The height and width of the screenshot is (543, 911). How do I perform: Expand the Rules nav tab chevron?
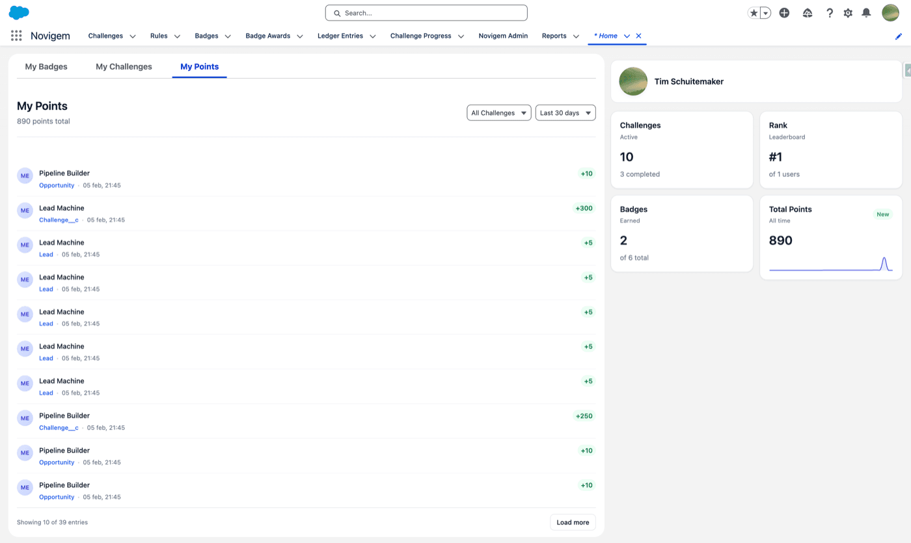tap(177, 36)
